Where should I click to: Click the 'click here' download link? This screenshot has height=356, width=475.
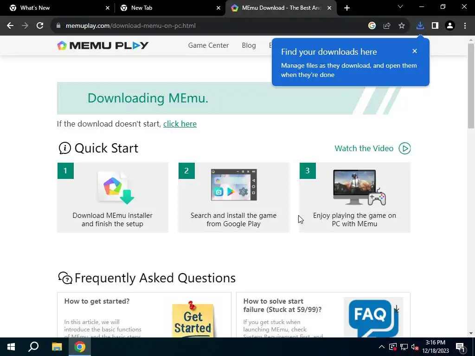coord(180,124)
